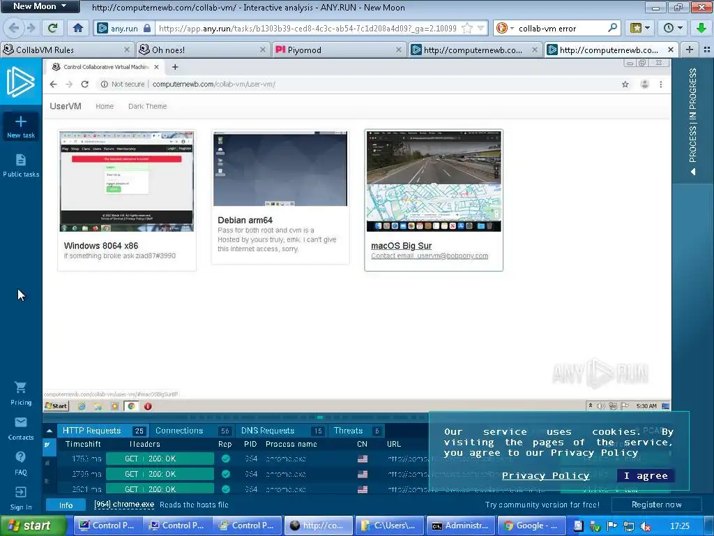
Task: Open the inner Chrome three-dot menu
Action: point(661,84)
